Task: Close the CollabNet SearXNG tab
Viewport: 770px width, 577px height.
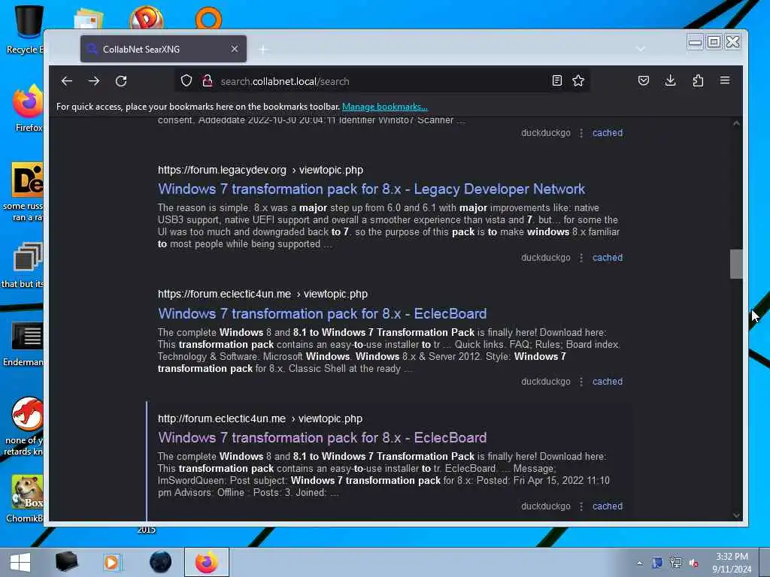Action: tap(235, 49)
